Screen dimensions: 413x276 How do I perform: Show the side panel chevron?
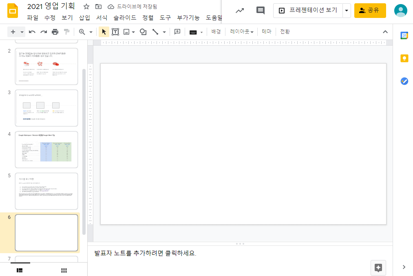[404, 267]
